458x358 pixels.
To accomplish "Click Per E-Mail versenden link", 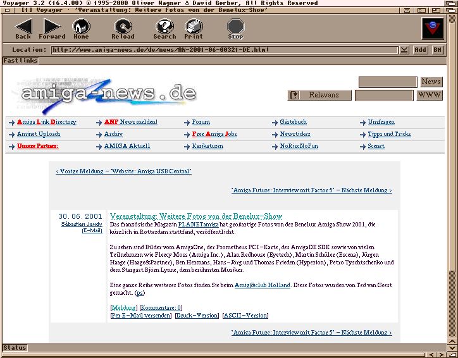I will pyautogui.click(x=141, y=316).
